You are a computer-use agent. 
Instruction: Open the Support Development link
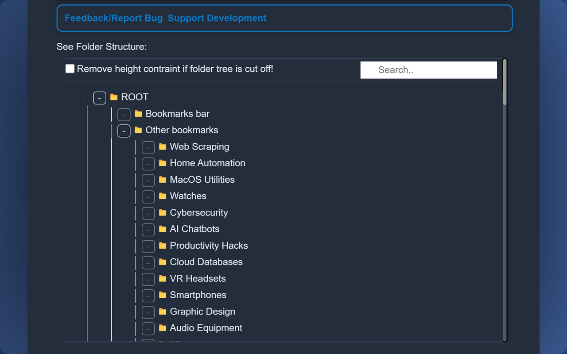(x=217, y=18)
